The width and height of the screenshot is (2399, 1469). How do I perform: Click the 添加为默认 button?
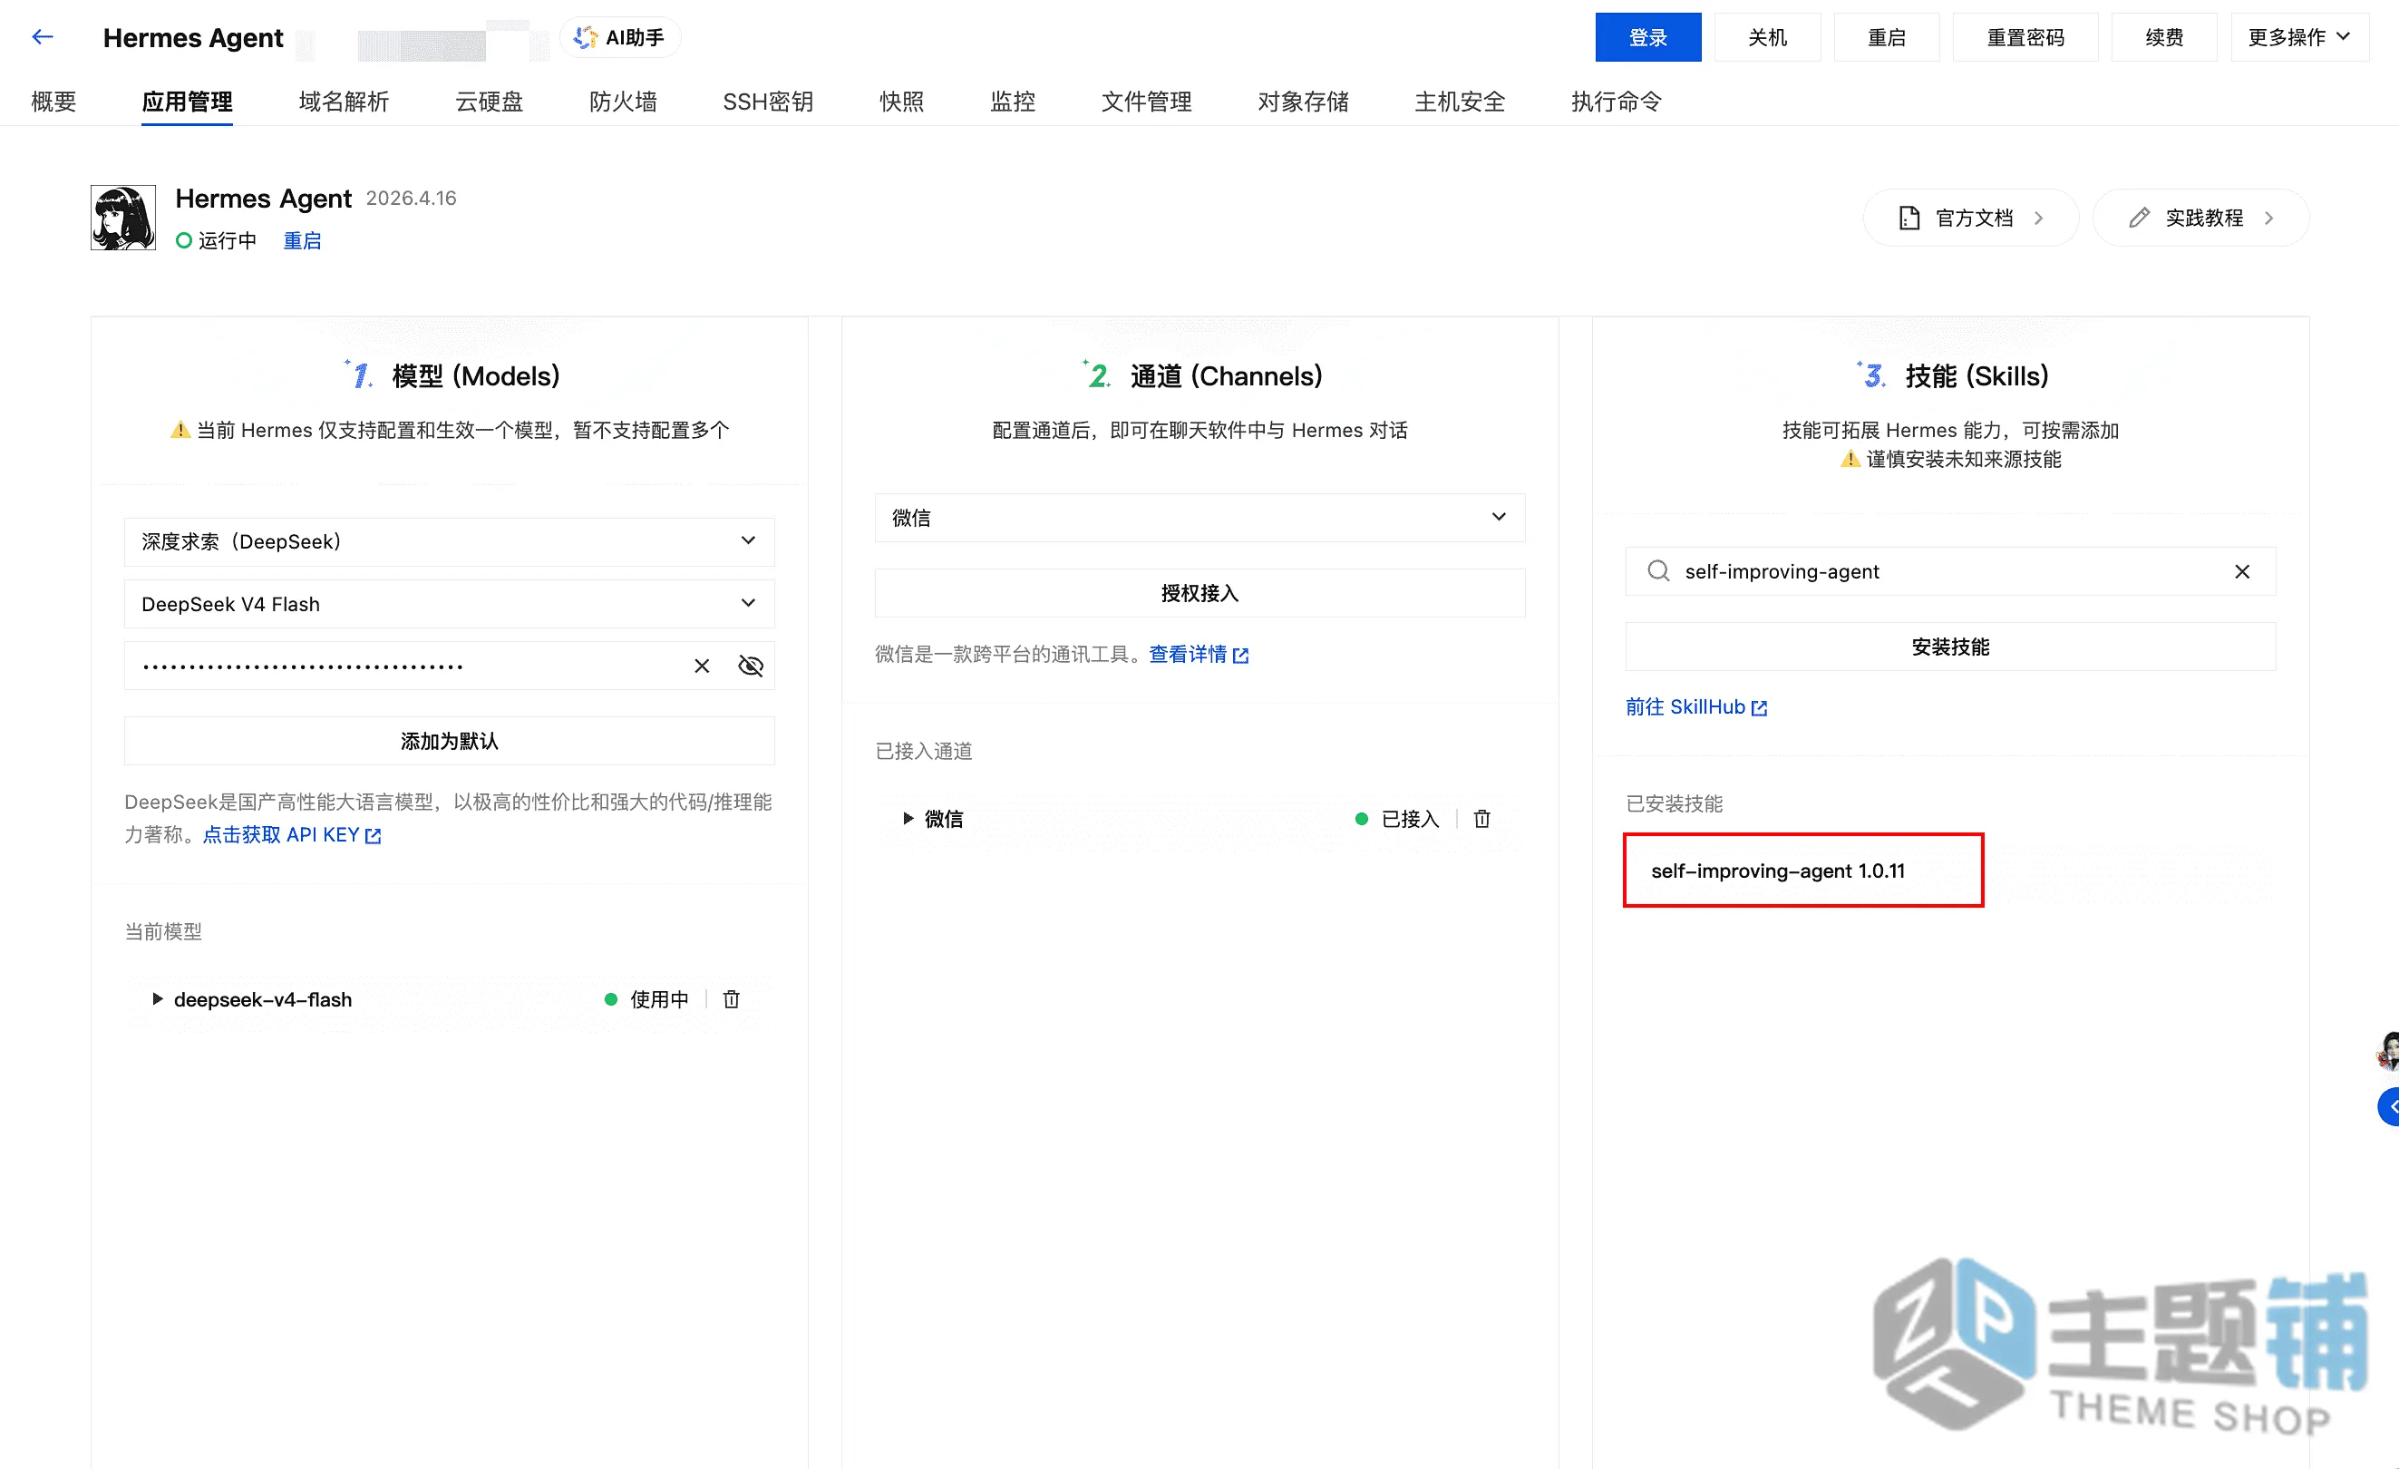(449, 741)
